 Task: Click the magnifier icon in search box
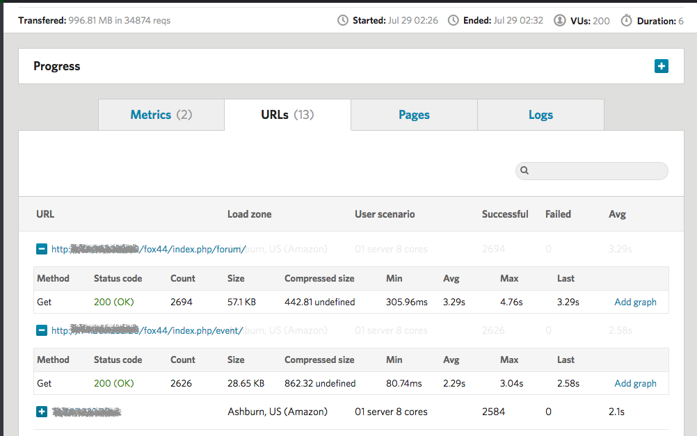525,170
